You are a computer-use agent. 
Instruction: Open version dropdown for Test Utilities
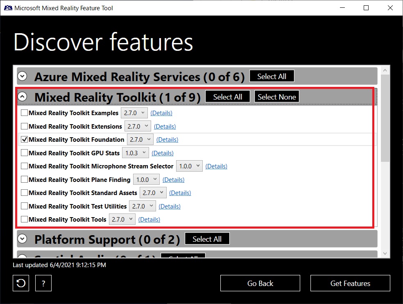click(x=143, y=206)
